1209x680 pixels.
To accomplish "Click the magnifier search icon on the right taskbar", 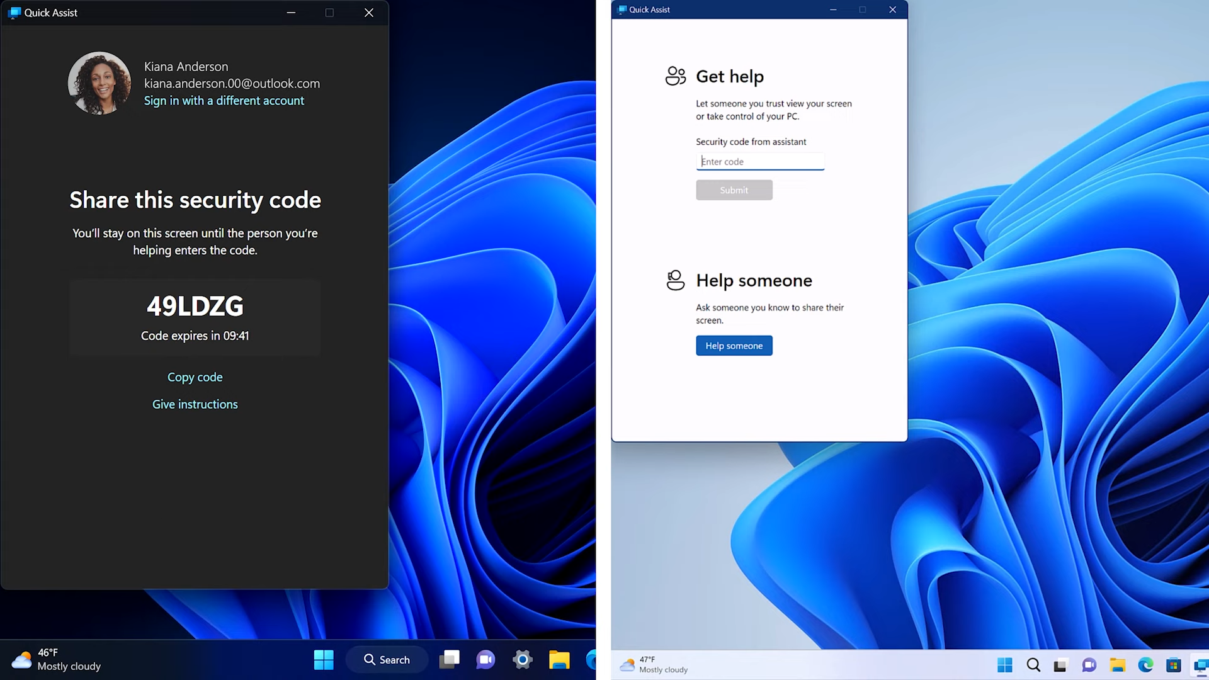I will [x=1033, y=665].
